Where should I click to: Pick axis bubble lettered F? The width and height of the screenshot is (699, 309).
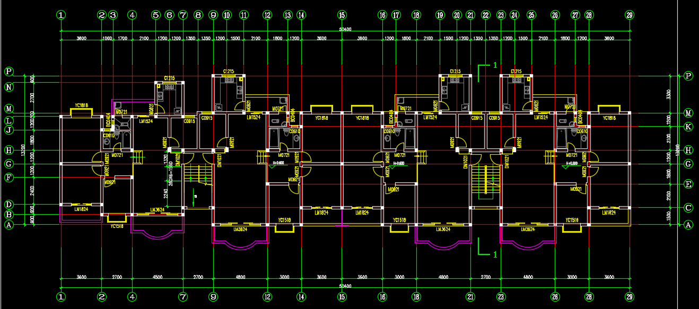click(x=9, y=178)
